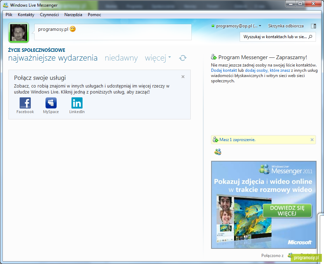This screenshot has height=264, width=324.
Task: Maximize the Messenger window
Action: tap(300, 4)
